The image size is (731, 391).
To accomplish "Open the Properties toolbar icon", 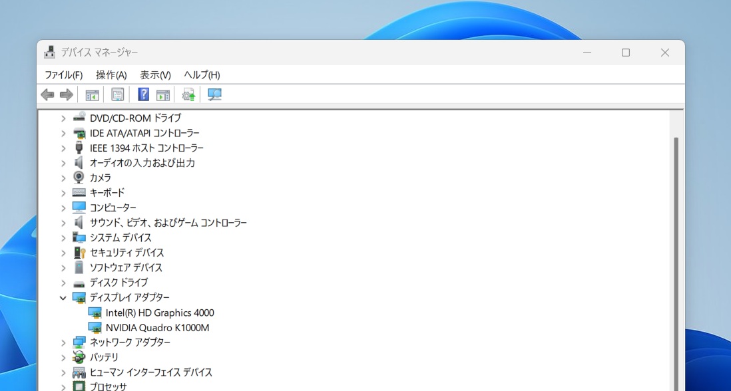I will (117, 94).
